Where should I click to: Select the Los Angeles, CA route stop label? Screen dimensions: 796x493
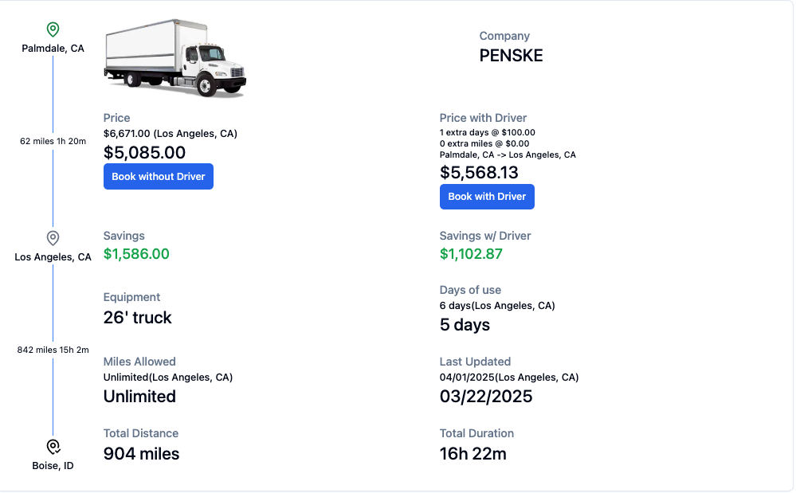pyautogui.click(x=53, y=257)
